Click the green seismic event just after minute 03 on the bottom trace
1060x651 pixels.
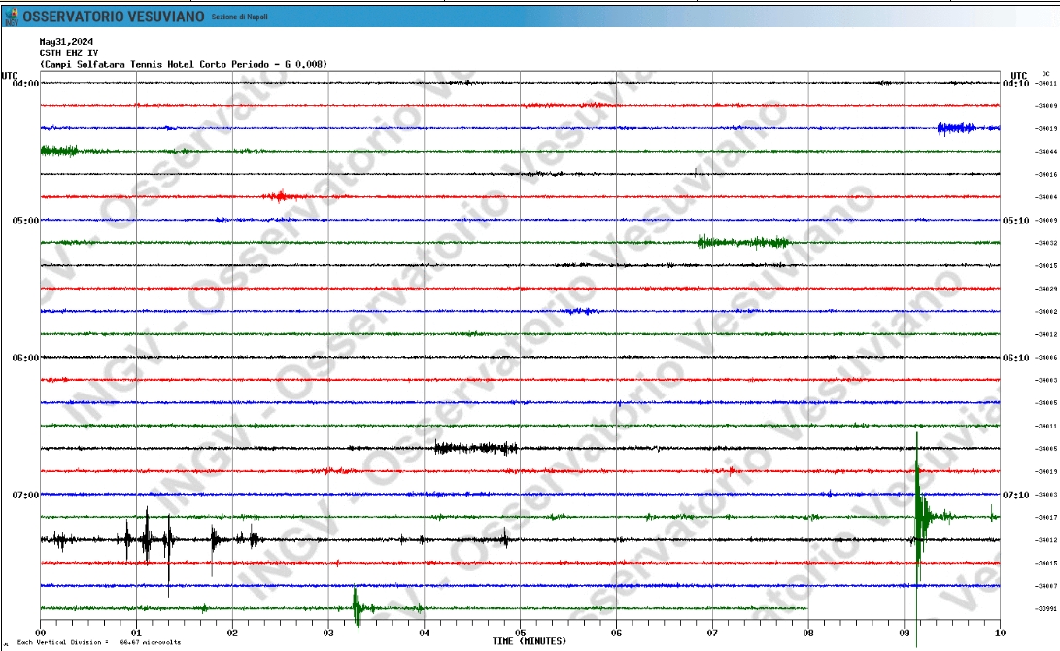357,608
